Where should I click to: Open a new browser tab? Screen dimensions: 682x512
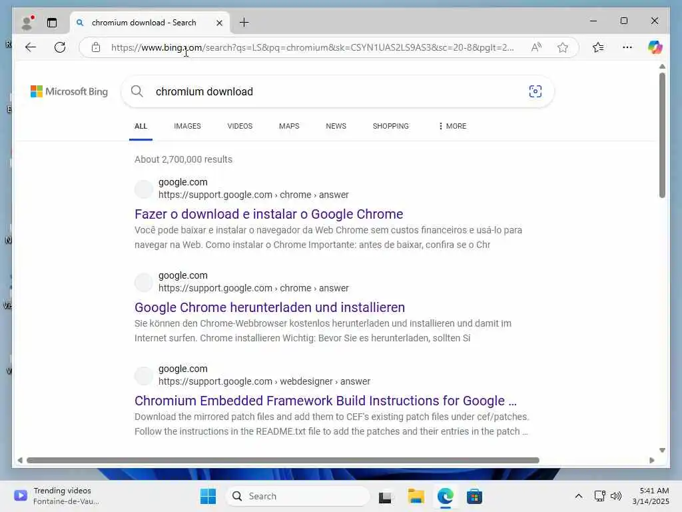click(x=244, y=23)
